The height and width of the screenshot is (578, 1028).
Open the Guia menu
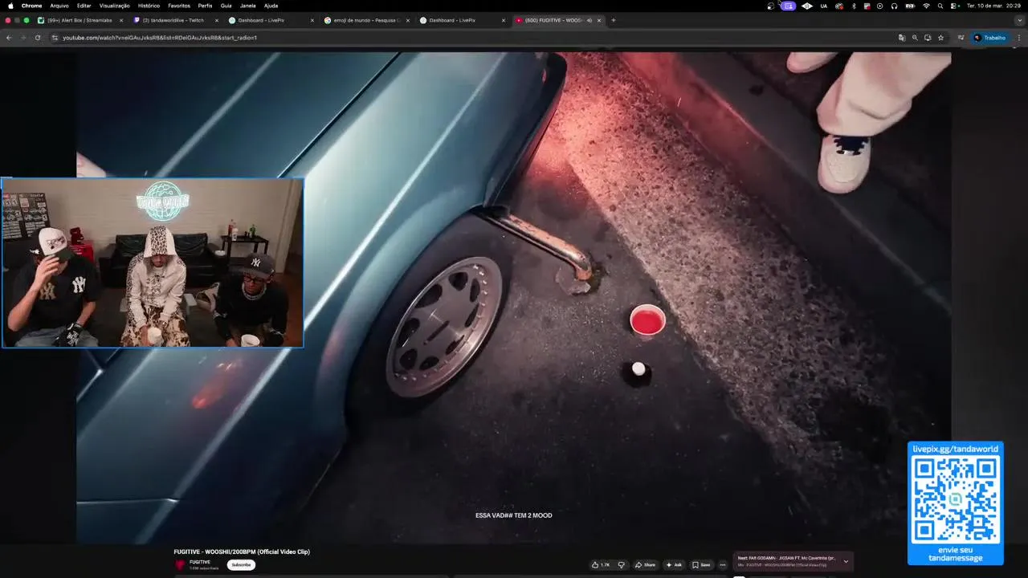click(226, 6)
